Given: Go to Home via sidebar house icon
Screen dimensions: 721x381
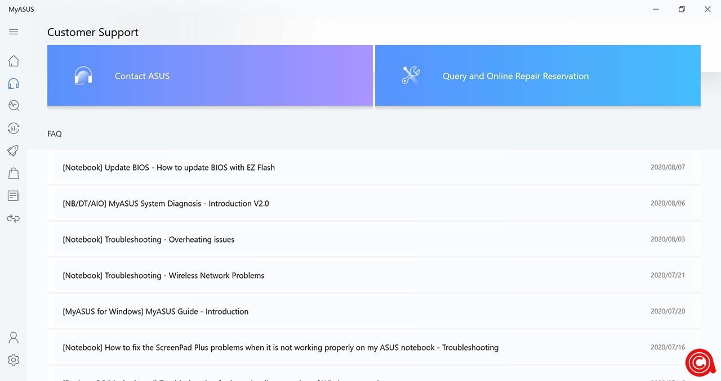Looking at the screenshot, I should point(14,61).
